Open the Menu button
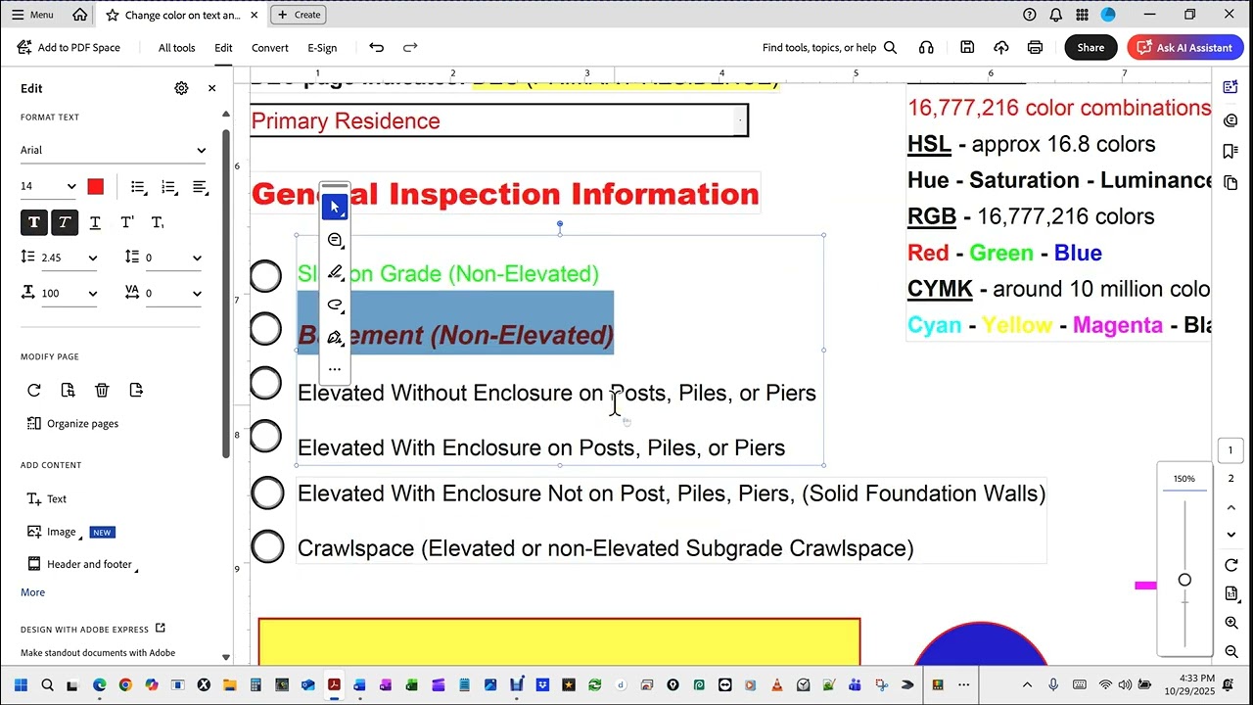Screen dimensions: 1253x705 coord(32,15)
